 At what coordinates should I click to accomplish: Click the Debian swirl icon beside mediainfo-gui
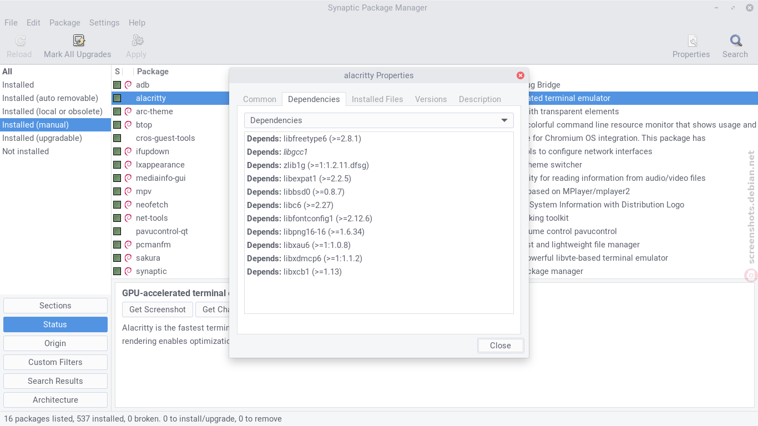(128, 178)
